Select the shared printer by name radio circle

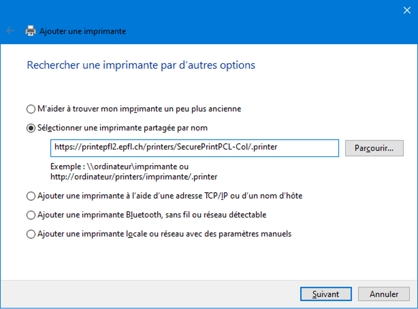click(31, 128)
